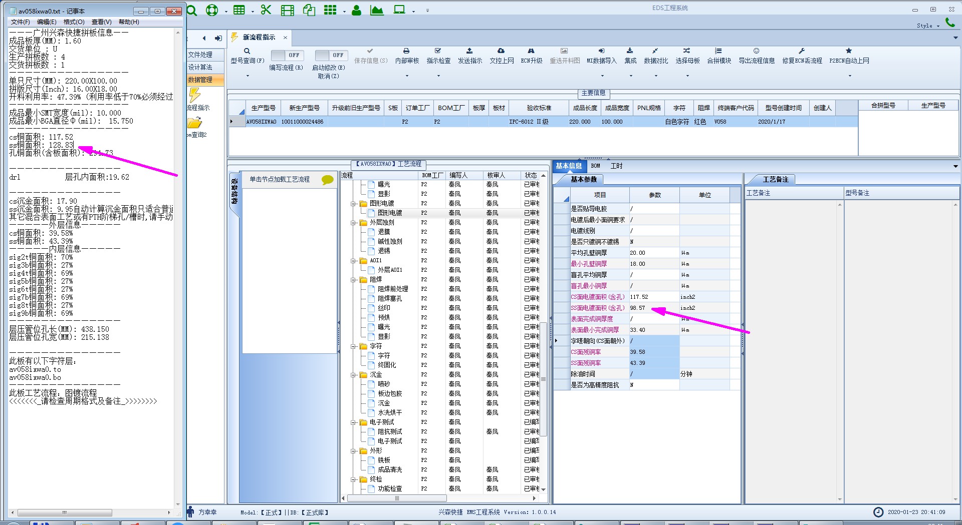Open Notepad 文件(F) menu
This screenshot has width=962, height=525.
pyautogui.click(x=21, y=22)
